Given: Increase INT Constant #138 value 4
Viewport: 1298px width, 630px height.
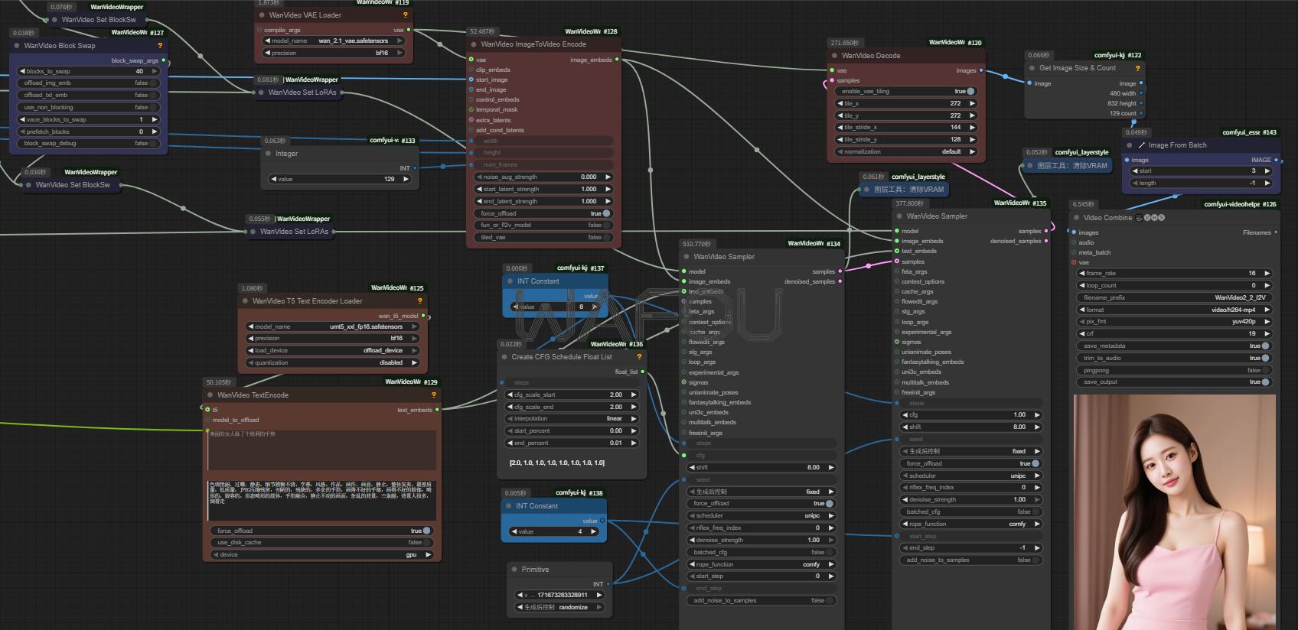Looking at the screenshot, I should click(x=593, y=532).
